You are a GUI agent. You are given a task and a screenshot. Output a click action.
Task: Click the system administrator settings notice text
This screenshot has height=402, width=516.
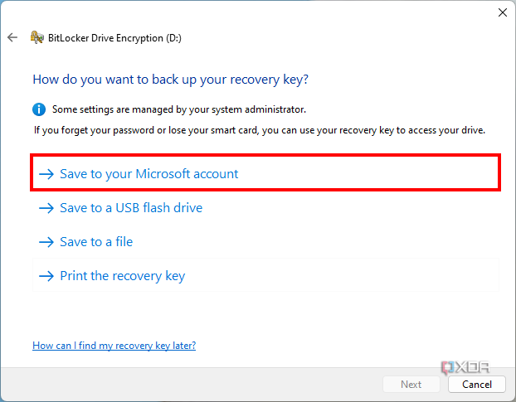[178, 109]
